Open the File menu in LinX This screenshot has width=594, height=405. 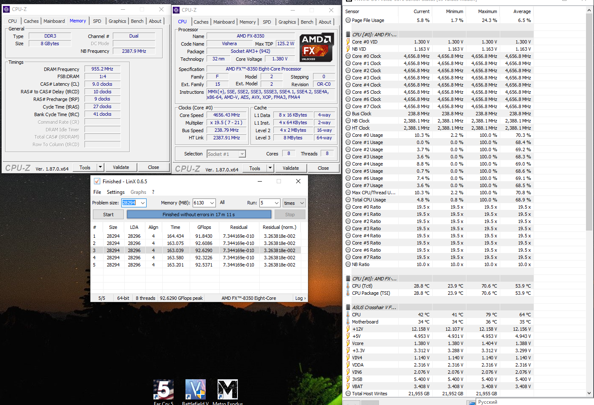[x=97, y=192]
